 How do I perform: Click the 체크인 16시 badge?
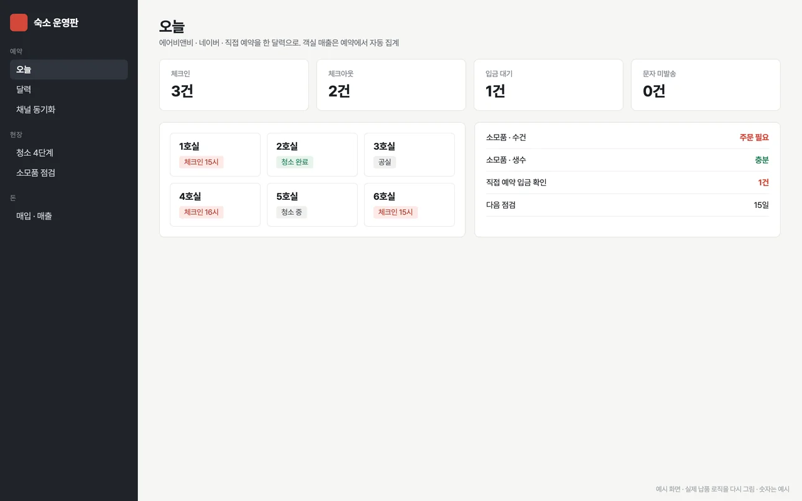201,212
